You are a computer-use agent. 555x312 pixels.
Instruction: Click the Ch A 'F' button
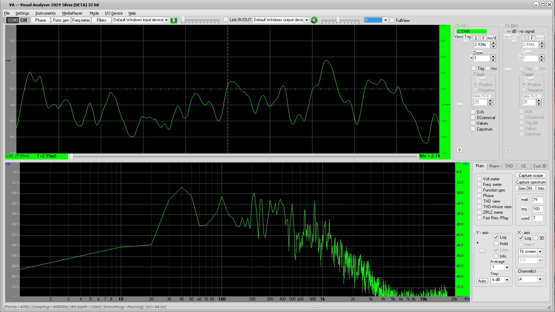pos(483,38)
